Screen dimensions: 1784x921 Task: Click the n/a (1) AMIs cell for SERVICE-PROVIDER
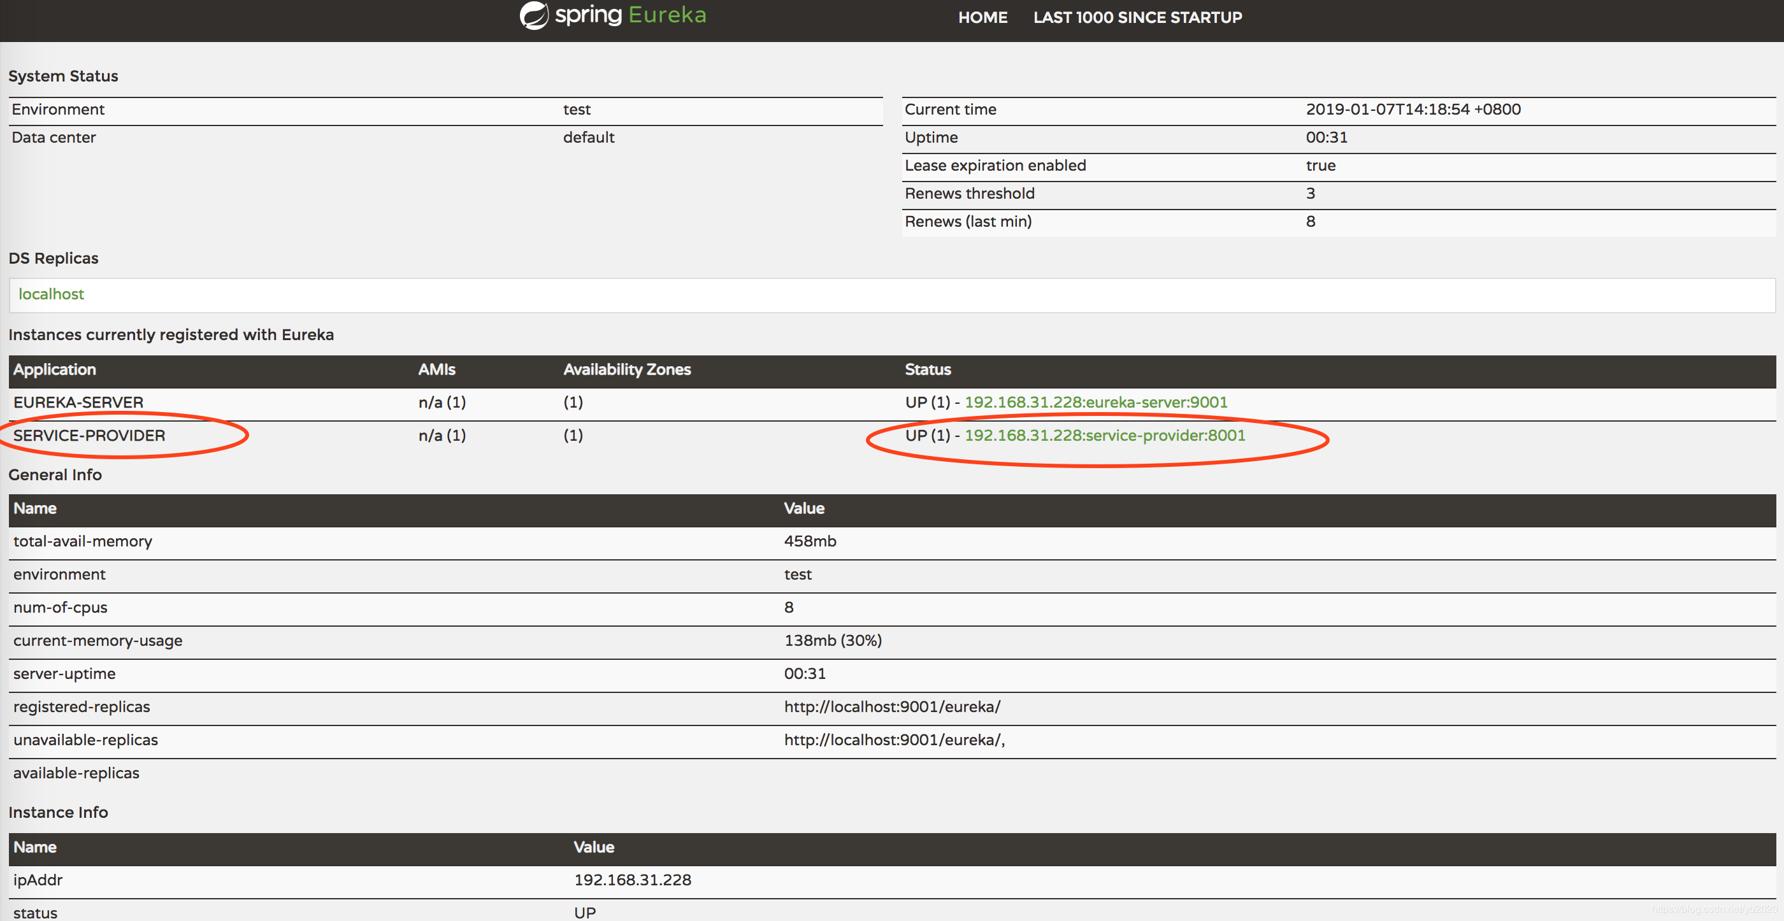tap(442, 436)
